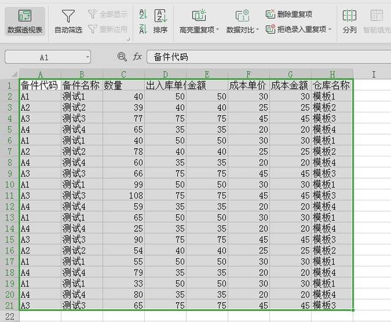The width and height of the screenshot is (391, 322).
Task: Select header cell 数量
Action: click(x=123, y=86)
